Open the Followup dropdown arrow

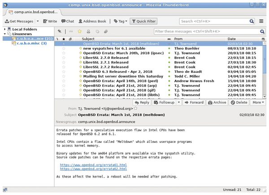[179, 102]
